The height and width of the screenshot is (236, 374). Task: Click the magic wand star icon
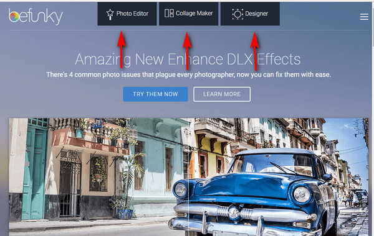[110, 14]
